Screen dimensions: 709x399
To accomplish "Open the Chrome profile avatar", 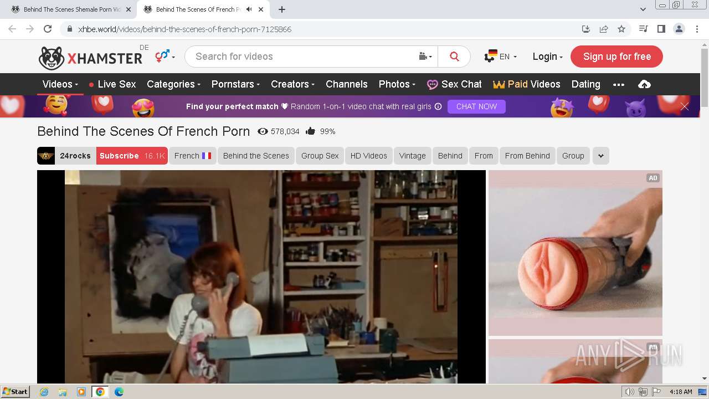I will pyautogui.click(x=679, y=29).
